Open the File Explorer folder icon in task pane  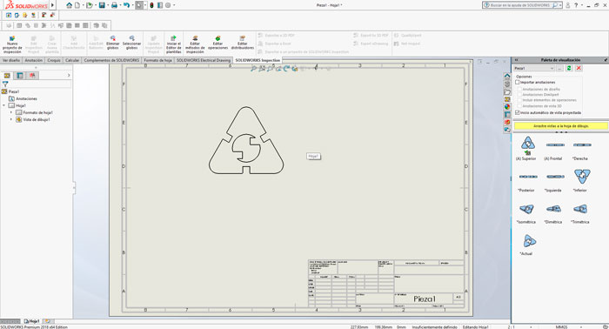[x=507, y=92]
